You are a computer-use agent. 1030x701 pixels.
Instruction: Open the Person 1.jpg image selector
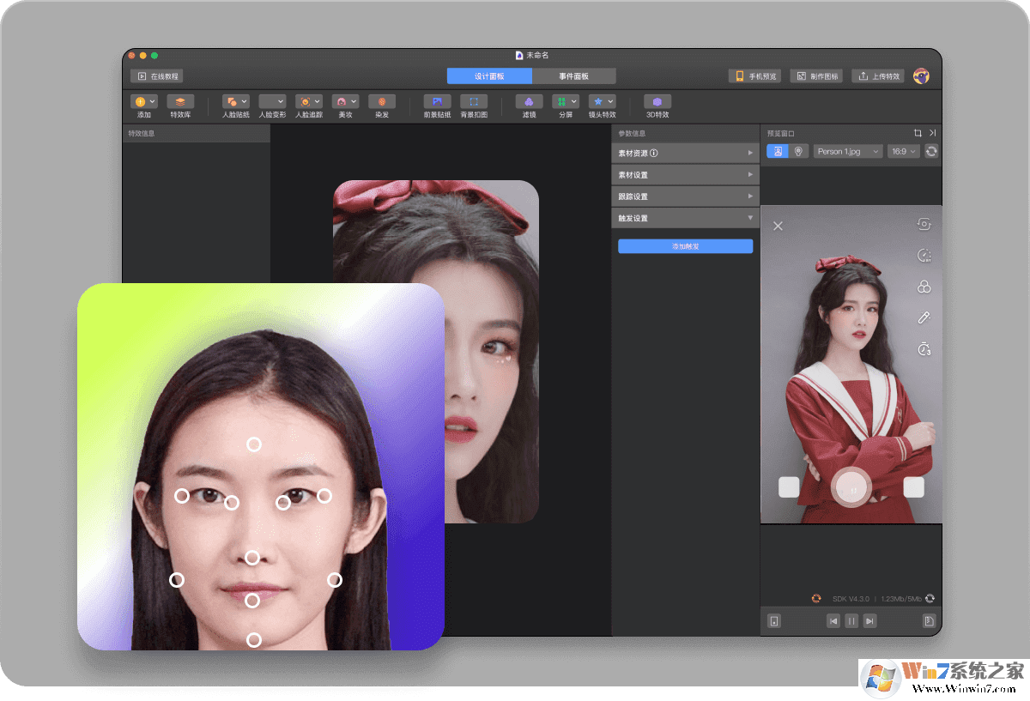(848, 151)
